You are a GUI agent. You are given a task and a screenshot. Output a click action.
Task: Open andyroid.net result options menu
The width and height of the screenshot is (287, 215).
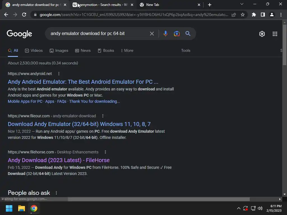coord(59,74)
